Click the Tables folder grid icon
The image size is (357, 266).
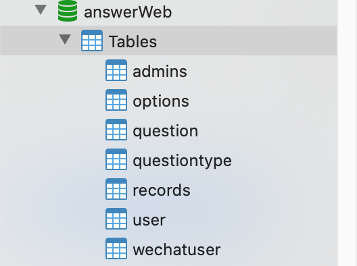coord(92,41)
